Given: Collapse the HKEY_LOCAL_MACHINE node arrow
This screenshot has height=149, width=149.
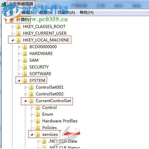Looking at the screenshot, I should (13, 40).
